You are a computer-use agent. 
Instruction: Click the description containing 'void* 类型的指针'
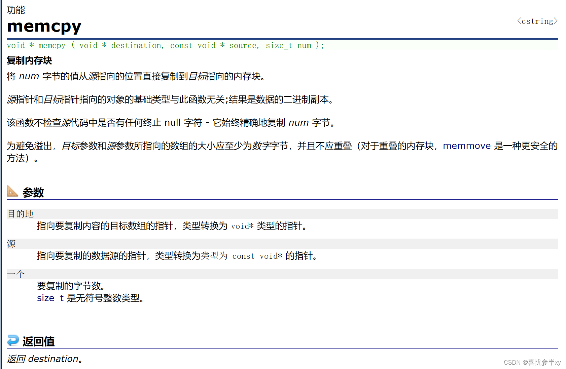(x=173, y=226)
